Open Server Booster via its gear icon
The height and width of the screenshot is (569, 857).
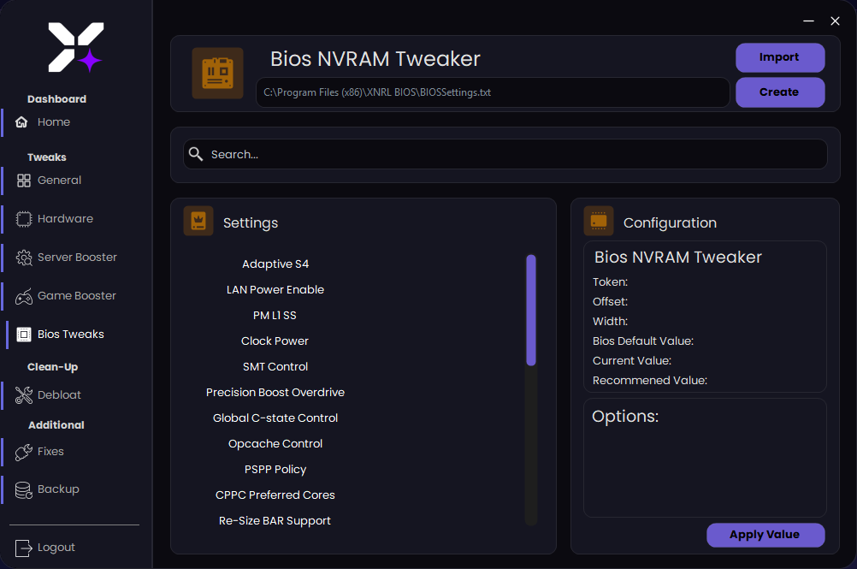(x=22, y=257)
